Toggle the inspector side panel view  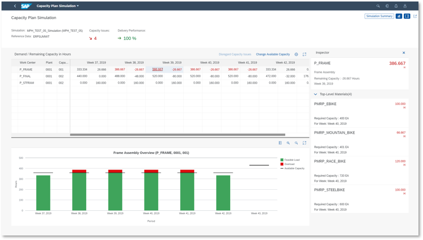407,16
